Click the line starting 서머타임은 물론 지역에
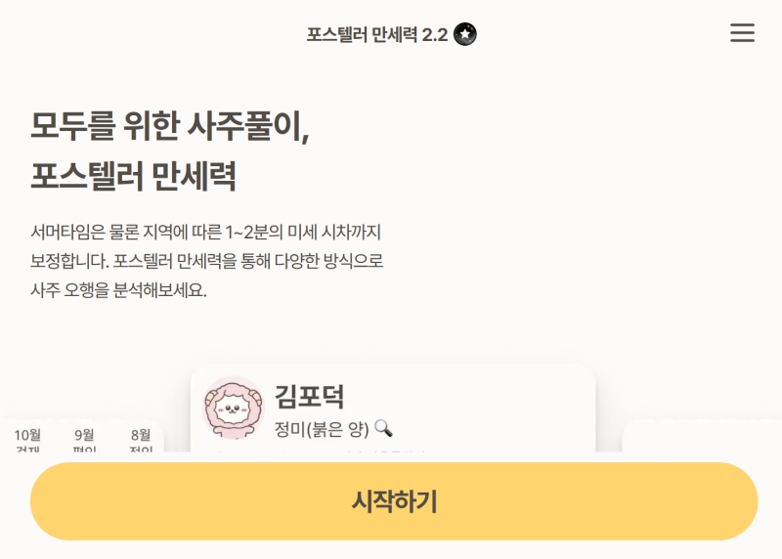 (x=206, y=232)
